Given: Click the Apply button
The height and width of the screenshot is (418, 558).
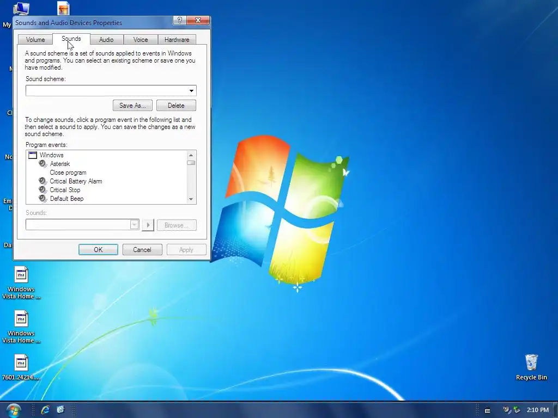Looking at the screenshot, I should 186,249.
